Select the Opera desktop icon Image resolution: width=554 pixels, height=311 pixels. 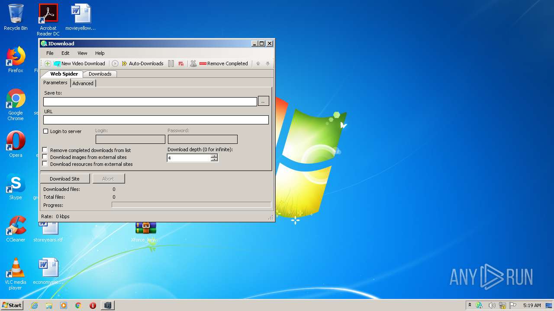tap(16, 144)
